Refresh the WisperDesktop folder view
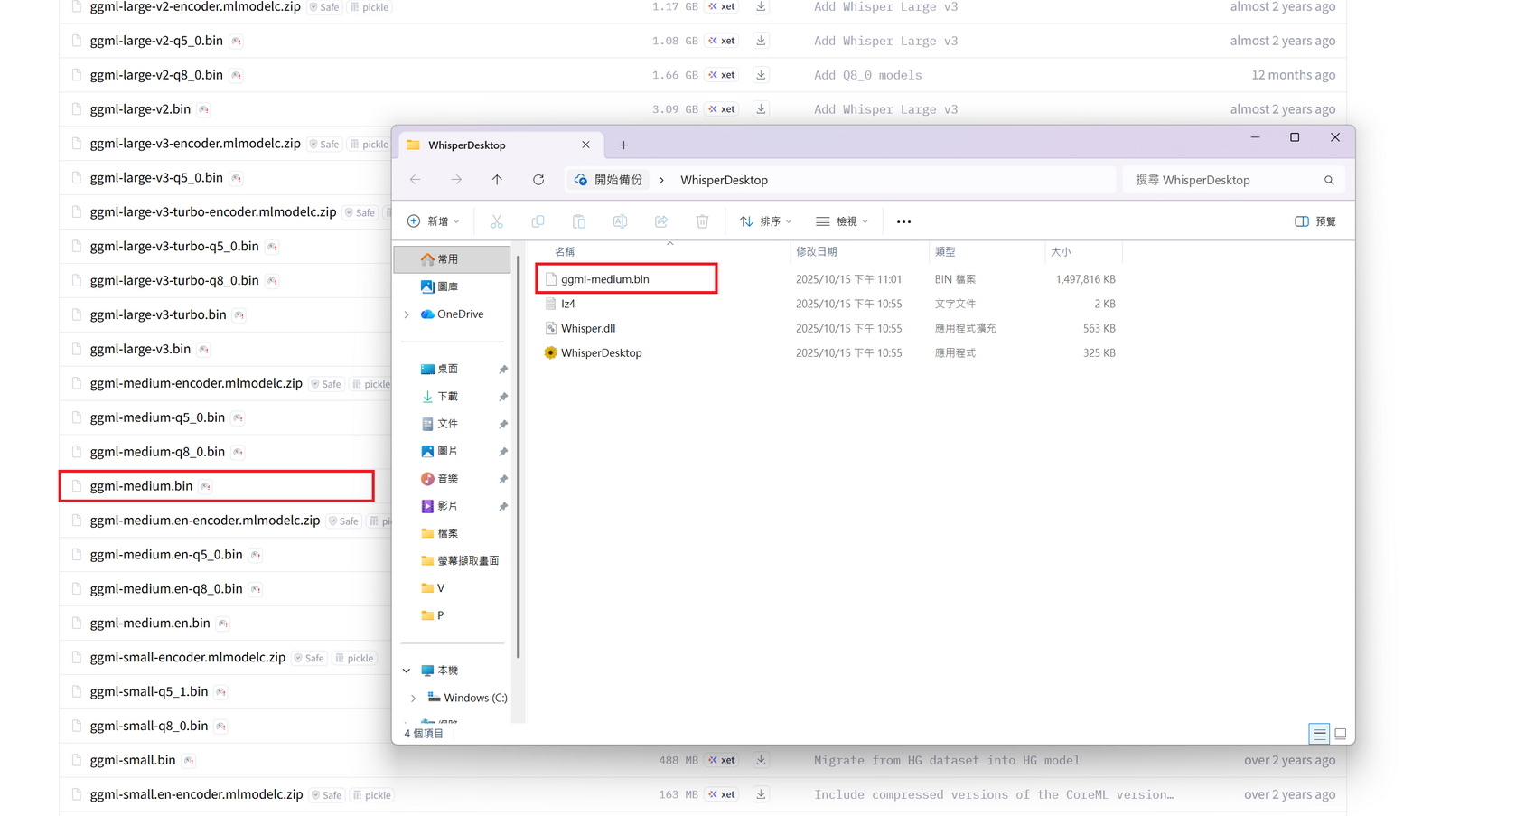1525x816 pixels. (x=538, y=180)
